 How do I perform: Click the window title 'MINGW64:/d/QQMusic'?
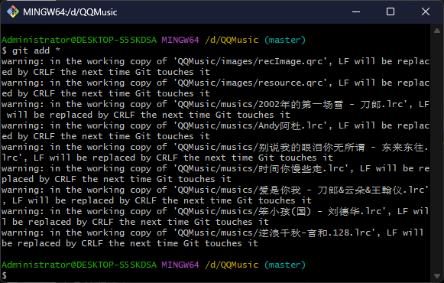click(70, 12)
